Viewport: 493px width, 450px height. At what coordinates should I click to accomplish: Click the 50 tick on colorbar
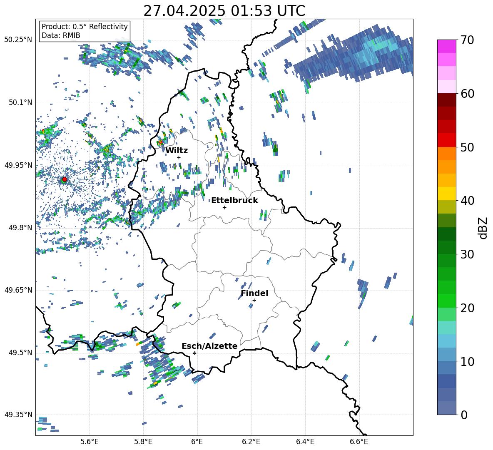click(x=467, y=147)
